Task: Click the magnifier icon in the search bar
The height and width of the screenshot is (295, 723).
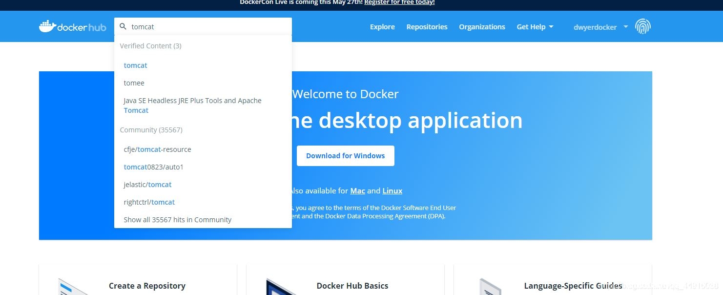Action: [123, 26]
